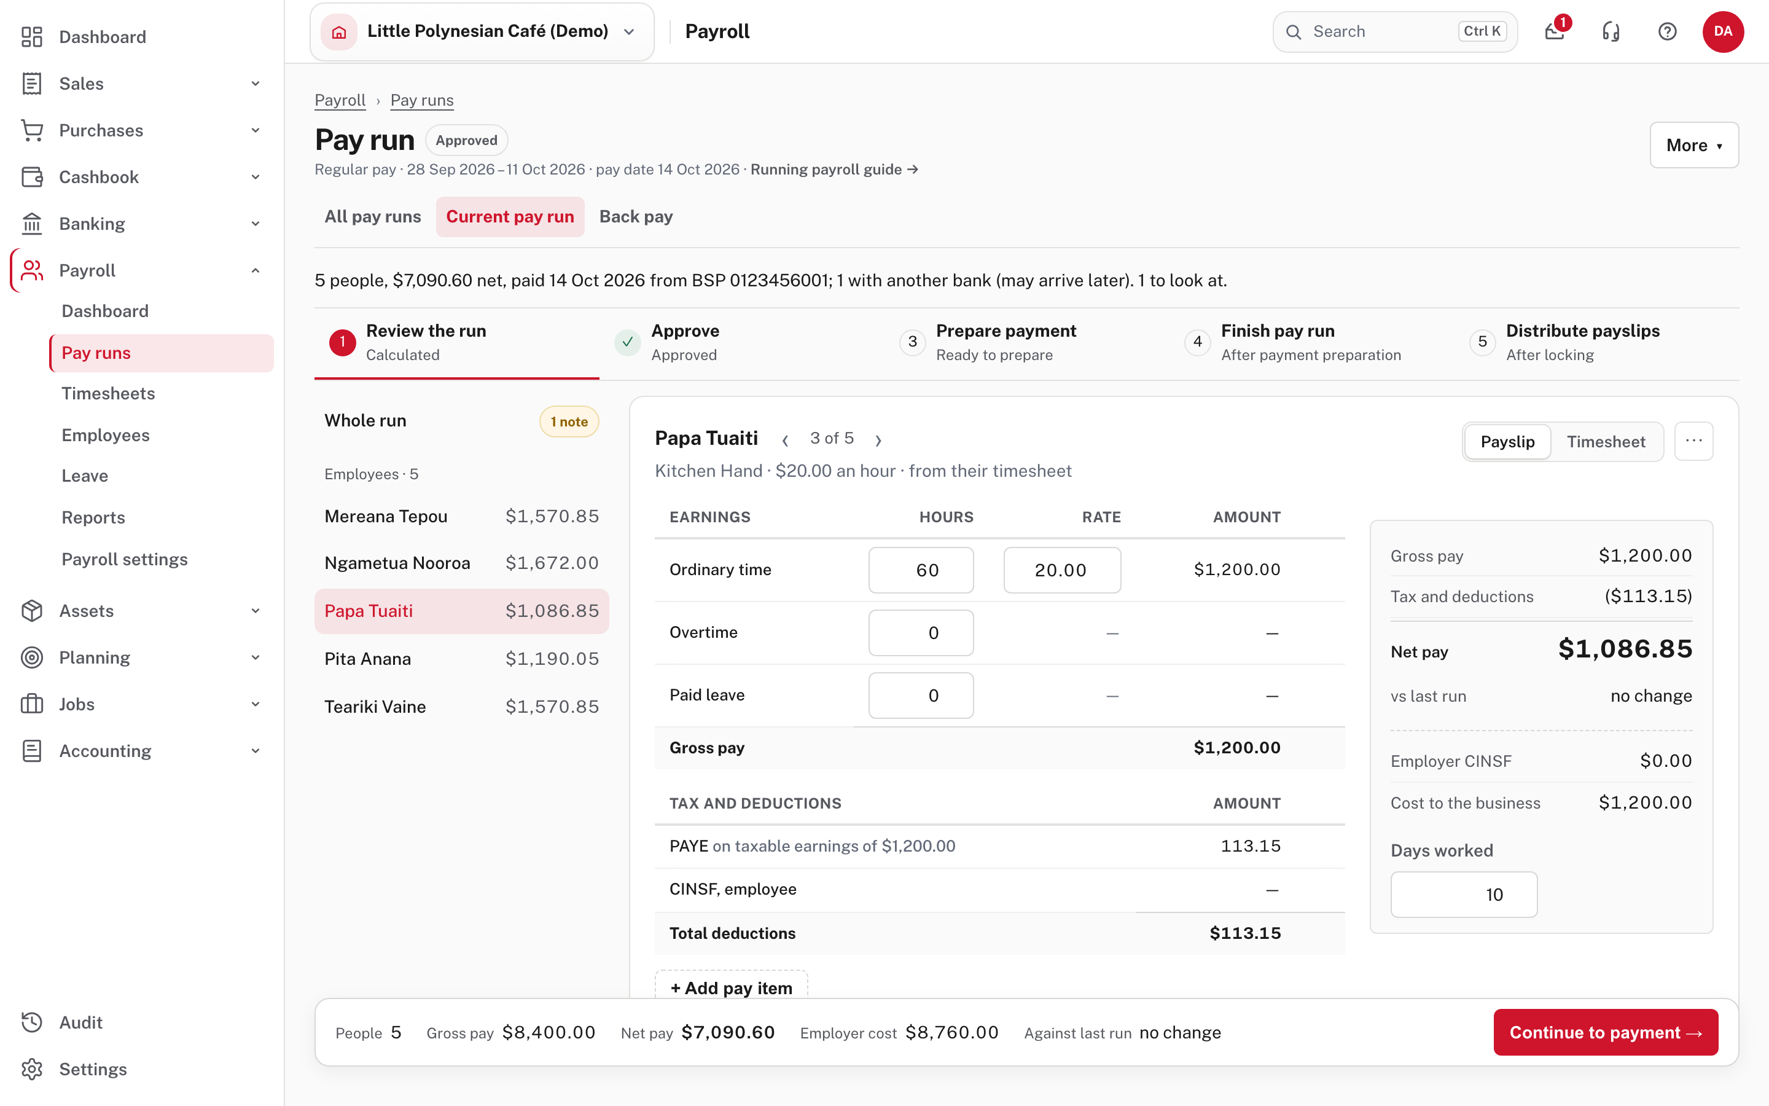1769x1106 pixels.
Task: Open the DA user avatar menu
Action: tap(1723, 31)
